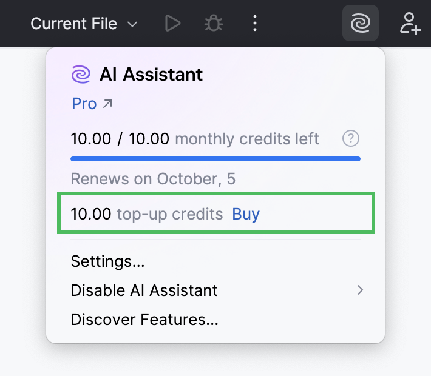
Task: Open the Pro subscription link
Action: click(84, 104)
